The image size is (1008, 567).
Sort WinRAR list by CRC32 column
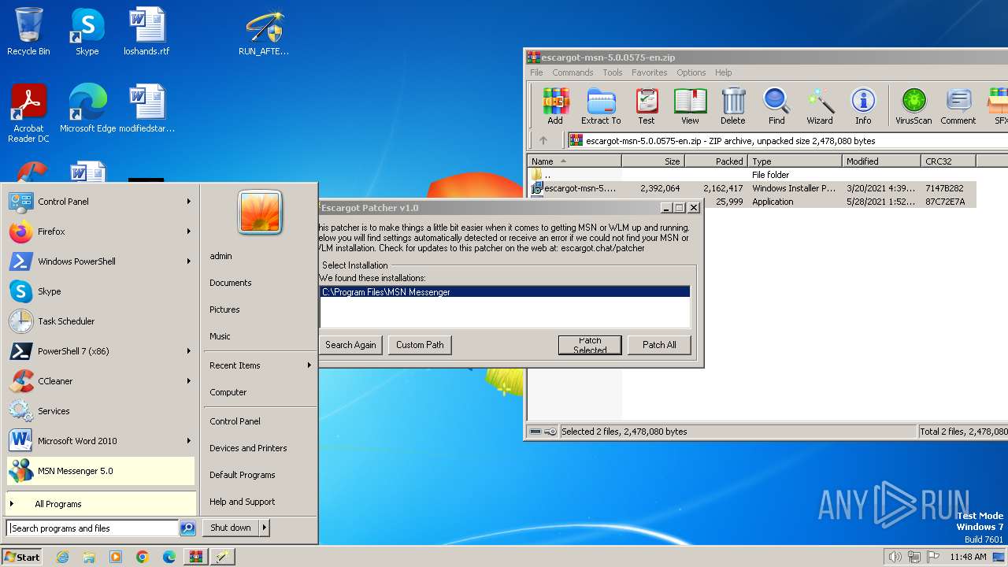coord(948,161)
